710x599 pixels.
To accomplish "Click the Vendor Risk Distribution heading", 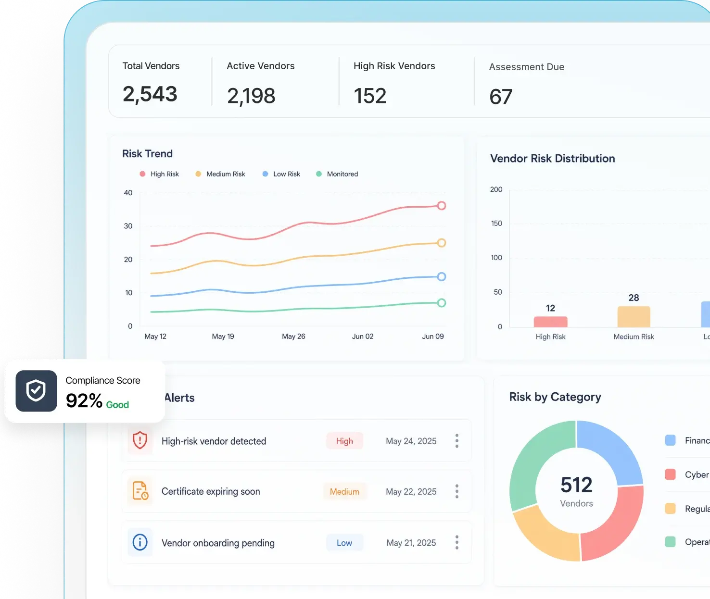I will [553, 159].
